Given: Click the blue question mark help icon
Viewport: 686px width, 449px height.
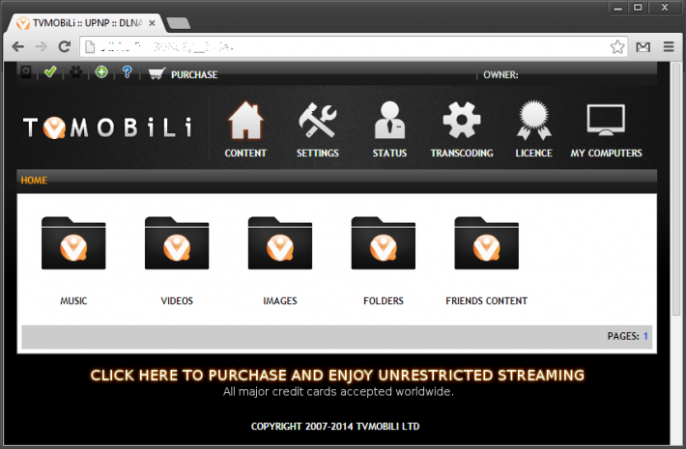Looking at the screenshot, I should pyautogui.click(x=127, y=71).
